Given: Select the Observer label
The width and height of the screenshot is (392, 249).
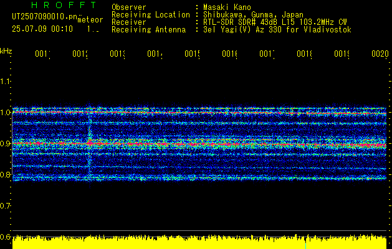Looking at the screenshot, I should click(x=129, y=7).
